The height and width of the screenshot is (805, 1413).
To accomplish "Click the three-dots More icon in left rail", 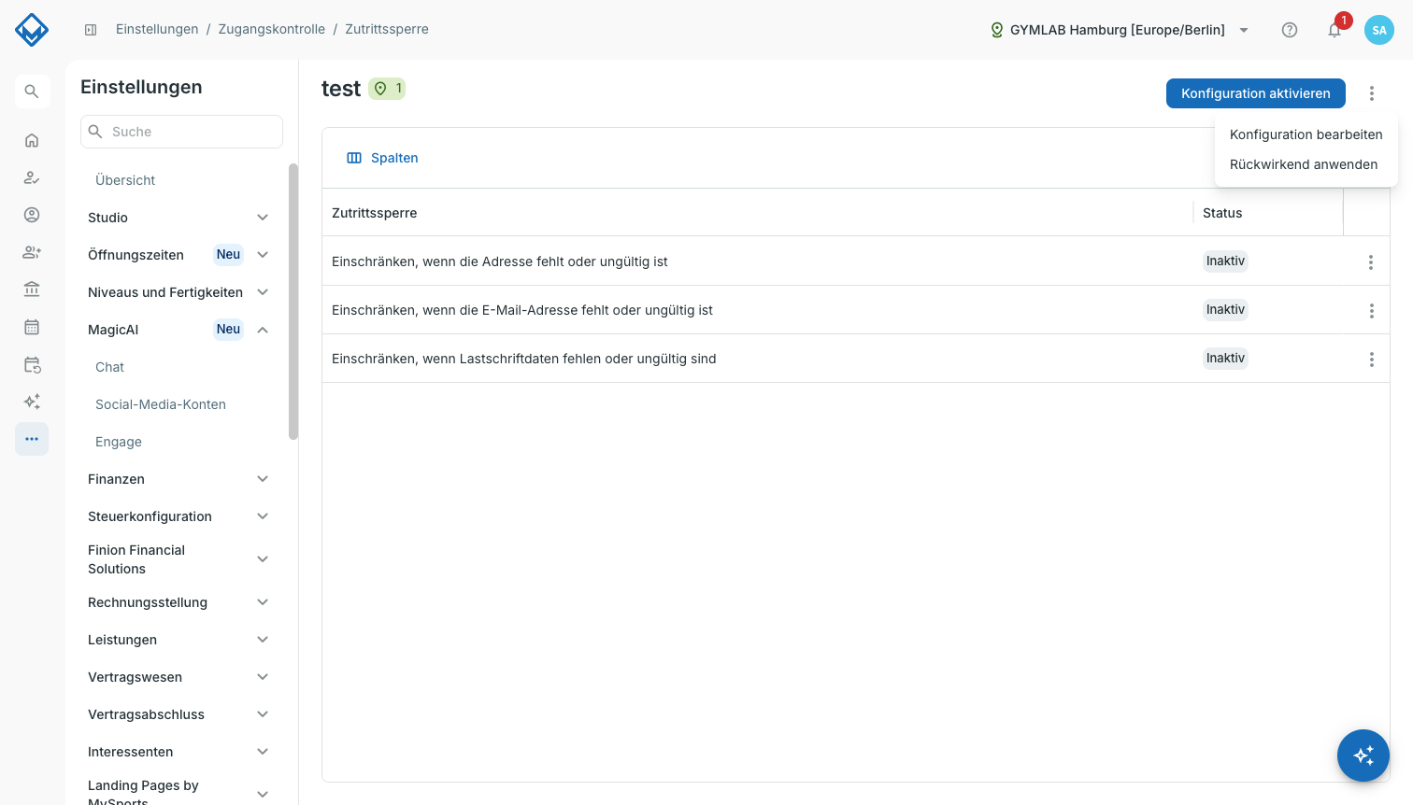I will click(x=32, y=439).
